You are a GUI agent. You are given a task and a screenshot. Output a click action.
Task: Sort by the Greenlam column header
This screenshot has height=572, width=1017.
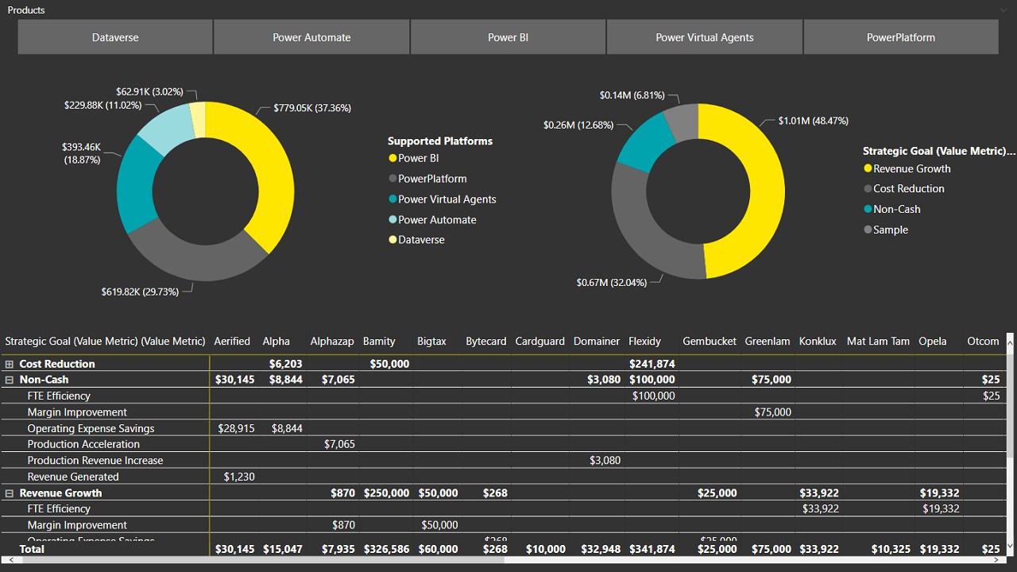coord(768,341)
